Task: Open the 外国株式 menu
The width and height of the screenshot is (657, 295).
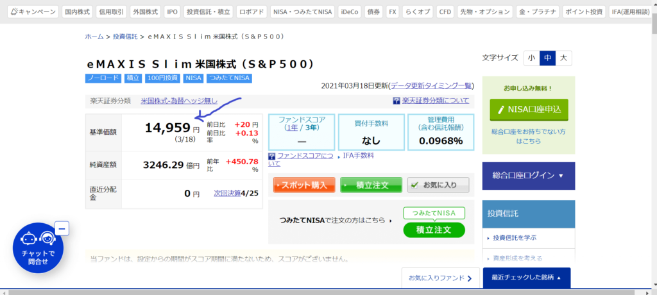Action: coord(146,12)
